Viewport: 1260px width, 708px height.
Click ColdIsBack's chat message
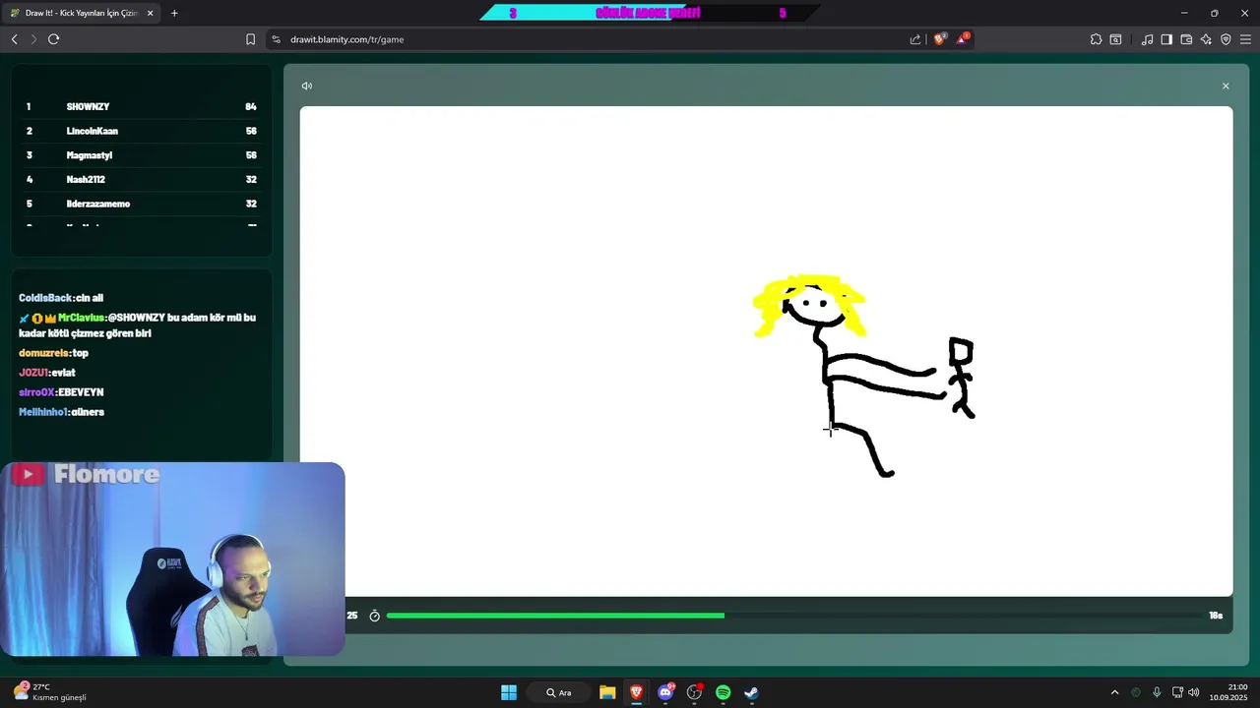click(61, 298)
